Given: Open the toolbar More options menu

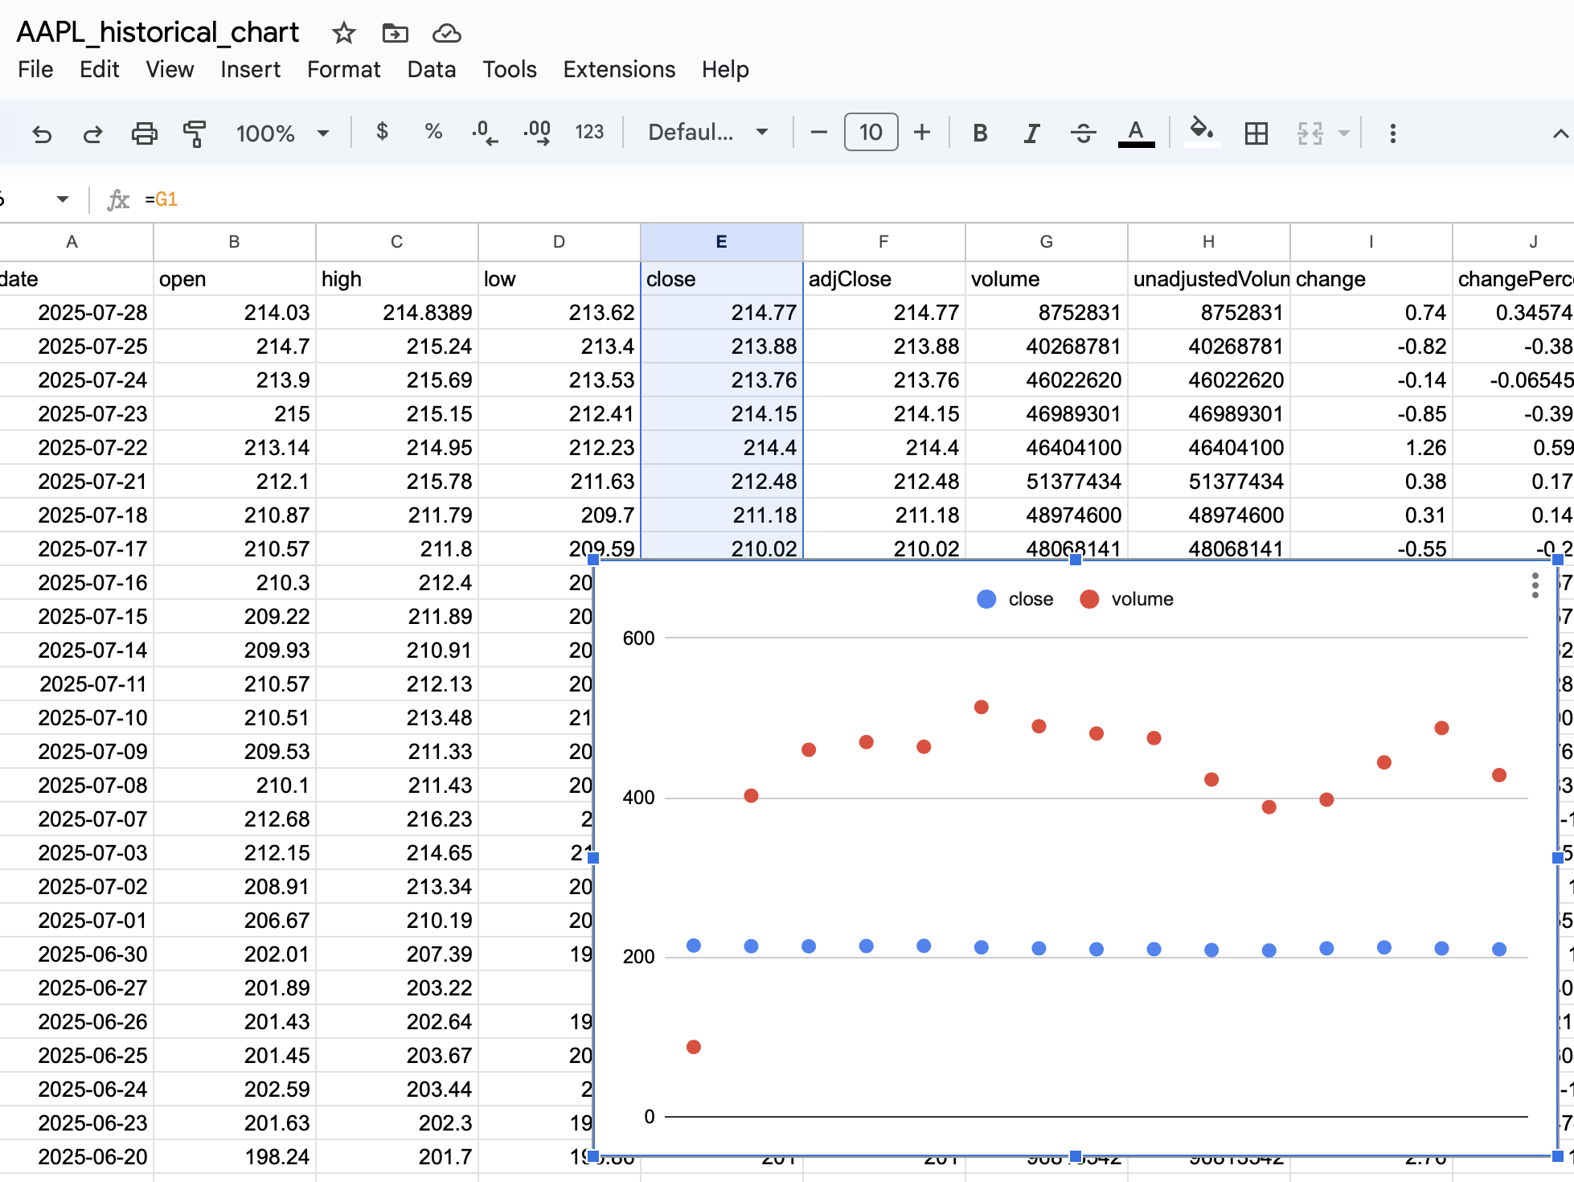Looking at the screenshot, I should 1393,133.
